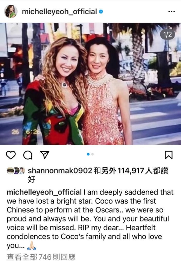Save post with bookmark icon
This screenshot has height=263, width=181.
pyautogui.click(x=169, y=155)
